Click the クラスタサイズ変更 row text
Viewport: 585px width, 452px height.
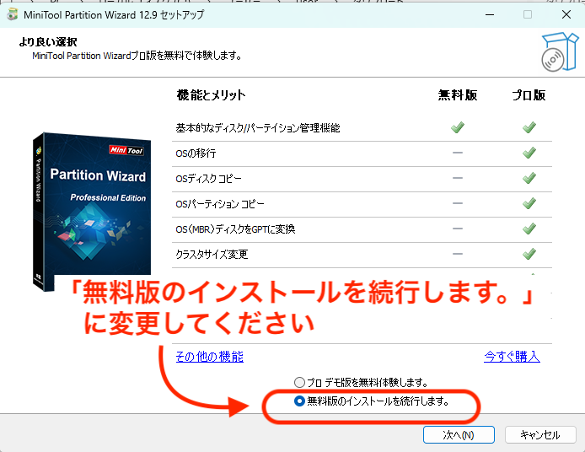coord(212,255)
